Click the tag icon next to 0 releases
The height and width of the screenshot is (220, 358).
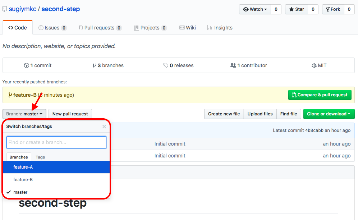(x=166, y=65)
